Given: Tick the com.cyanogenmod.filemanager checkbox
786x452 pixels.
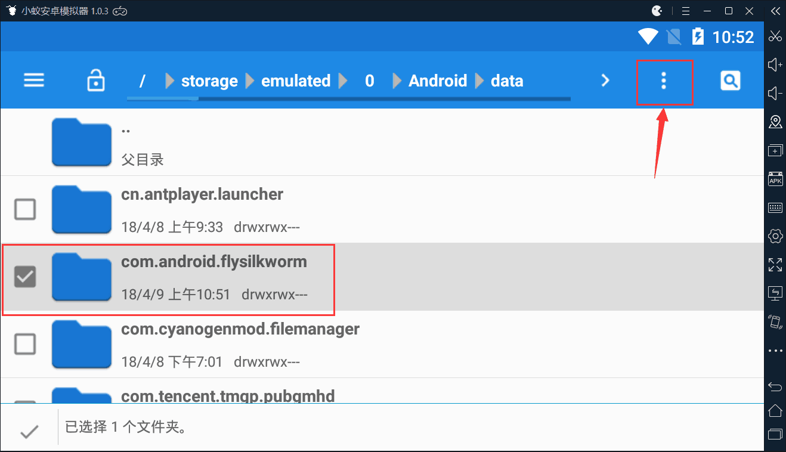Looking at the screenshot, I should [25, 344].
